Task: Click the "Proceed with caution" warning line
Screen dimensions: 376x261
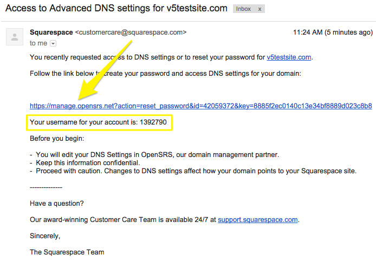Action: pyautogui.click(x=195, y=171)
